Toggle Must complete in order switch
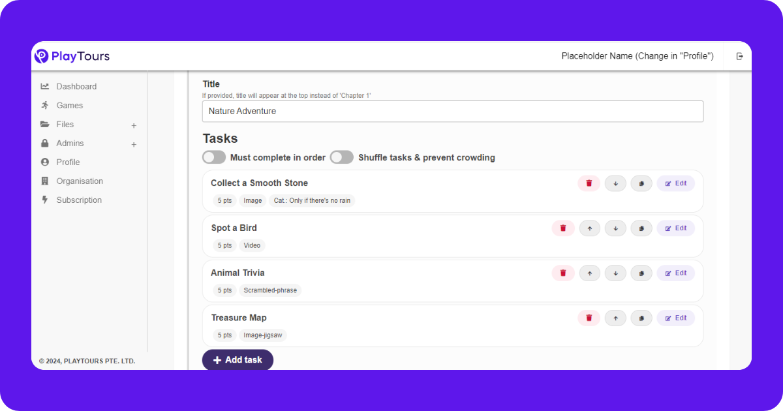 pos(214,157)
